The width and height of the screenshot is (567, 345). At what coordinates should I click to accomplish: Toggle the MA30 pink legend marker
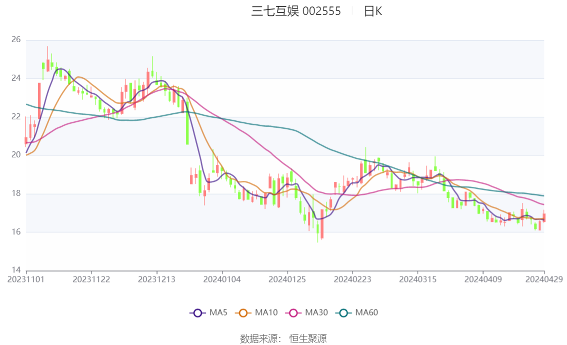click(x=293, y=313)
